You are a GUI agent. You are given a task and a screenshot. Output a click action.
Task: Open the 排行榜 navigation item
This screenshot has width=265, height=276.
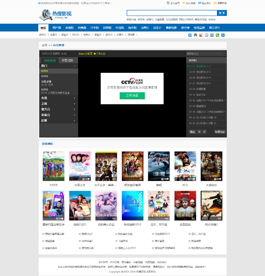pos(185,28)
